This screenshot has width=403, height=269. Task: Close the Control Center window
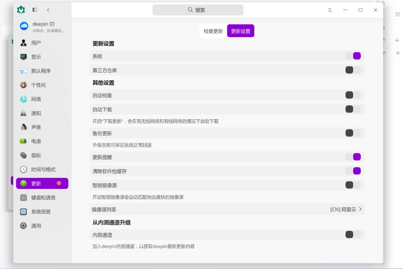[x=376, y=10]
